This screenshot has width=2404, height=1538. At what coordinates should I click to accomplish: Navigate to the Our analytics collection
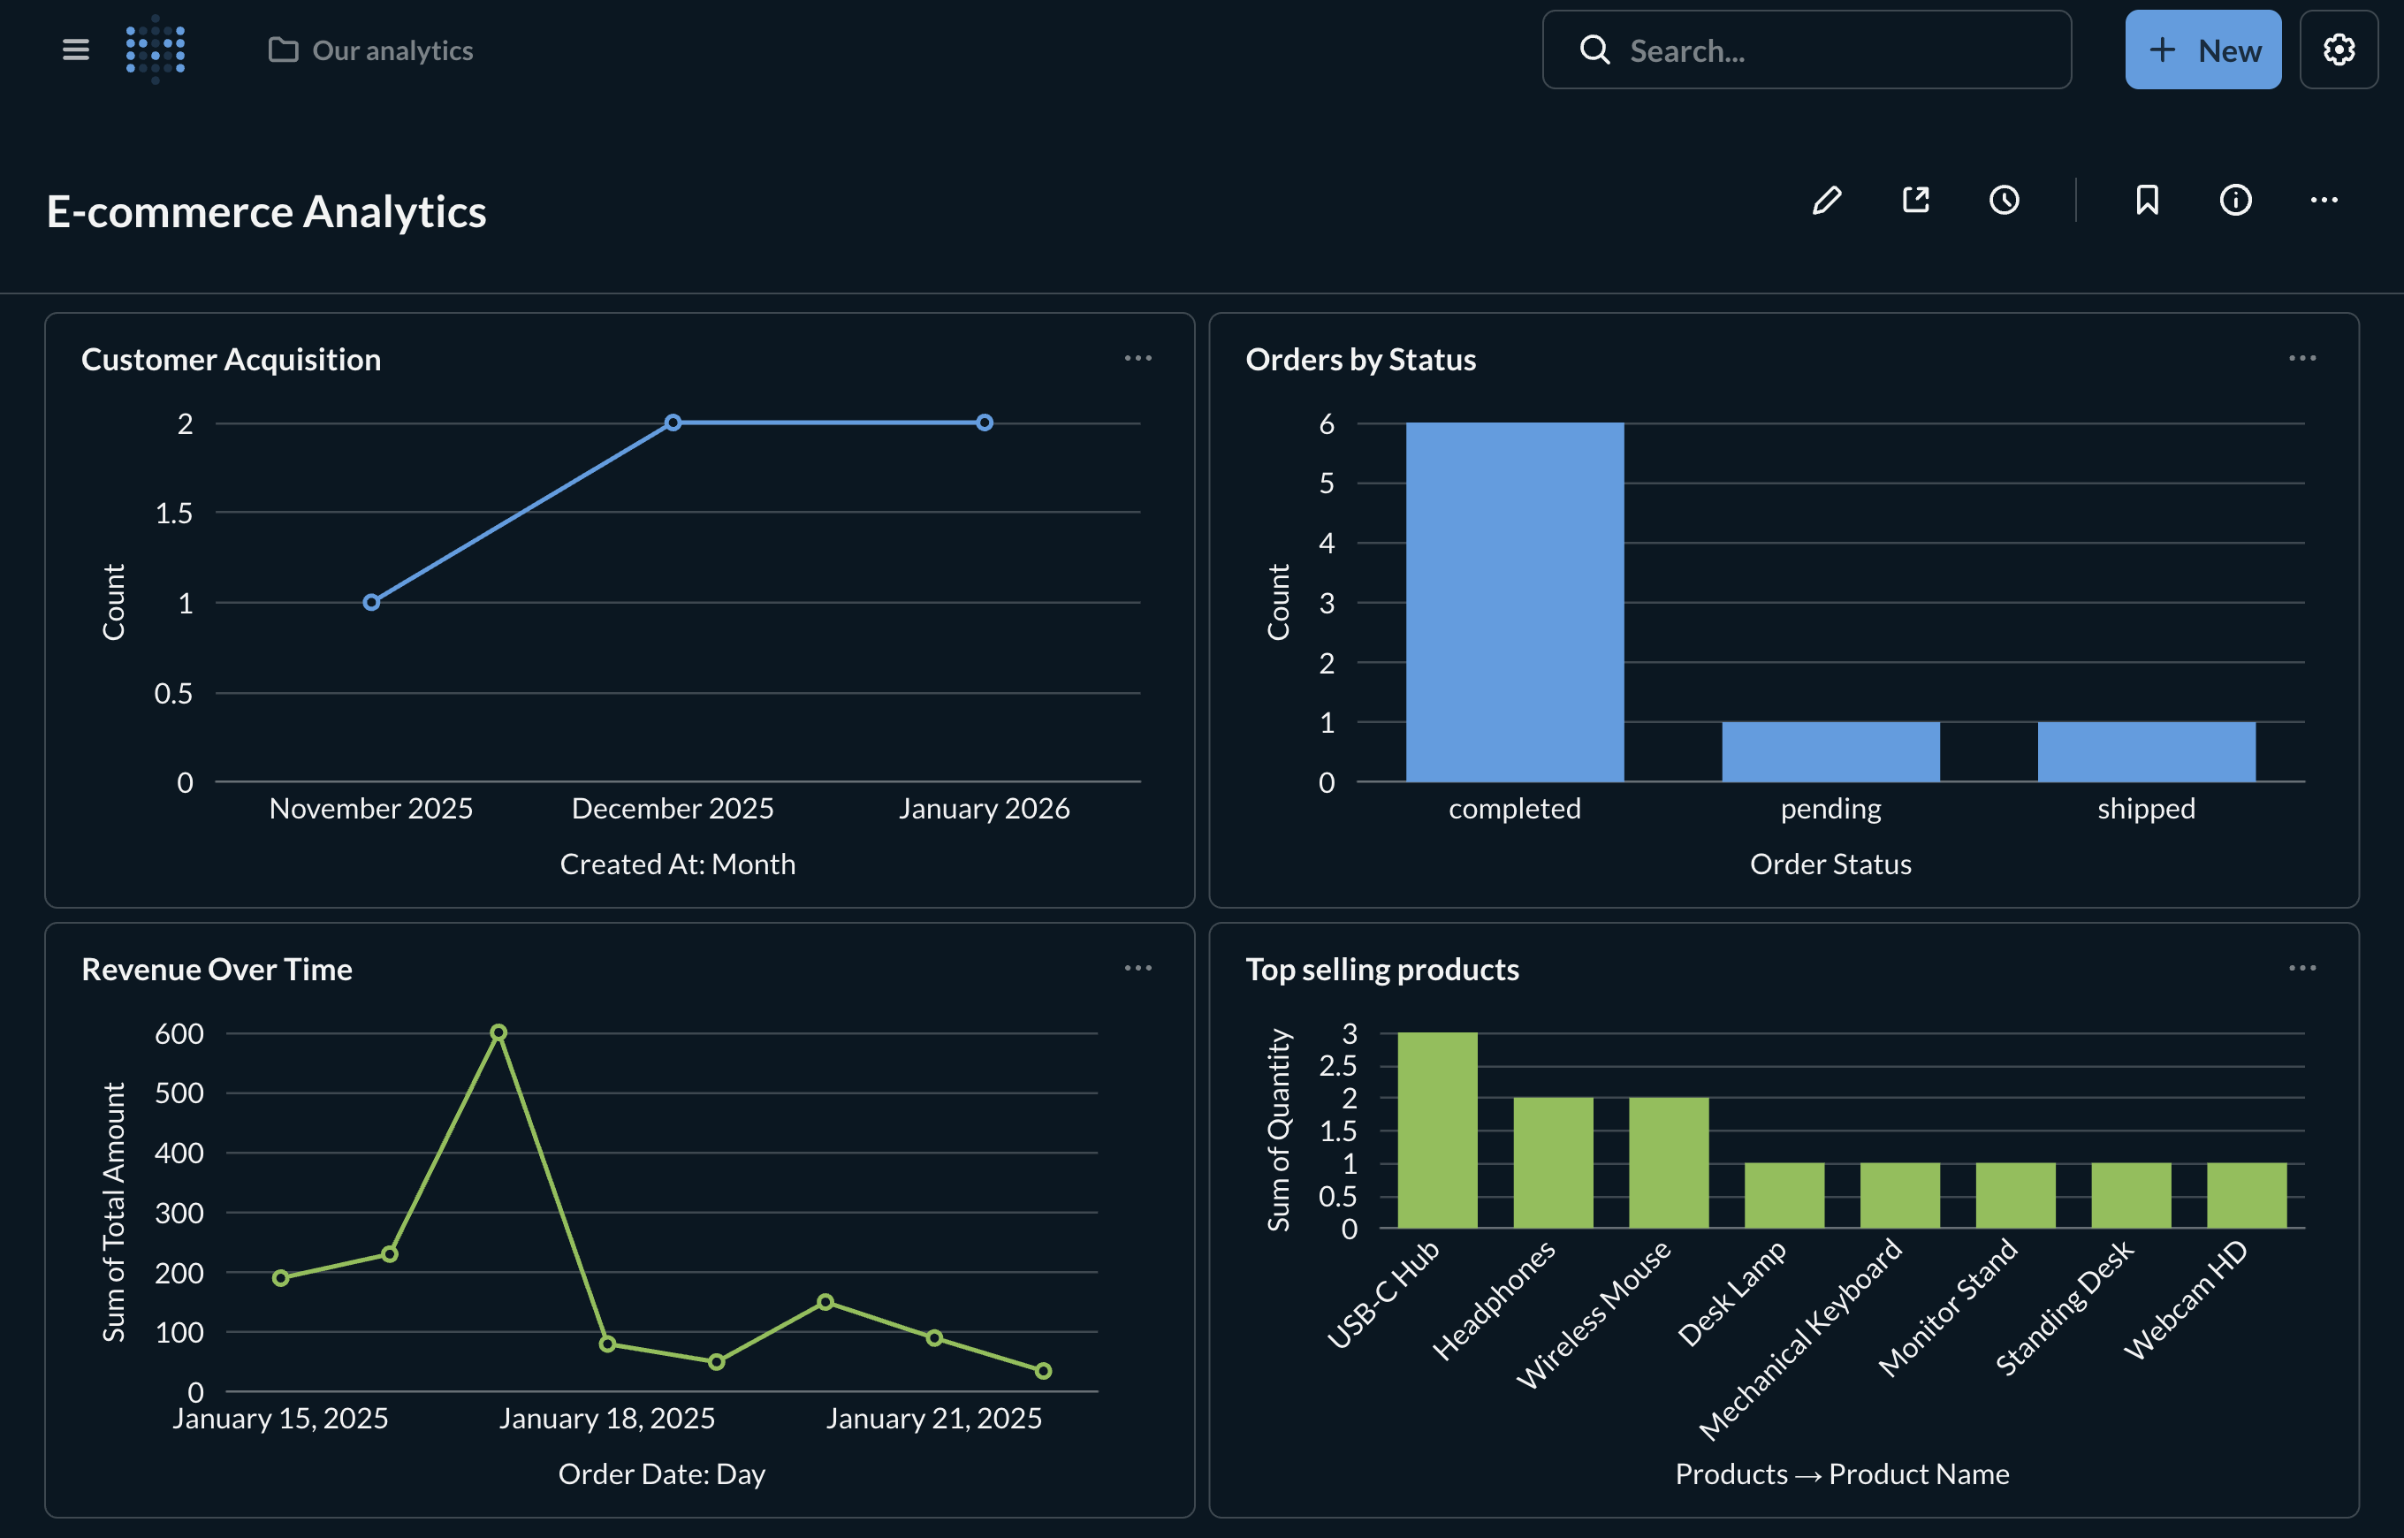point(392,49)
